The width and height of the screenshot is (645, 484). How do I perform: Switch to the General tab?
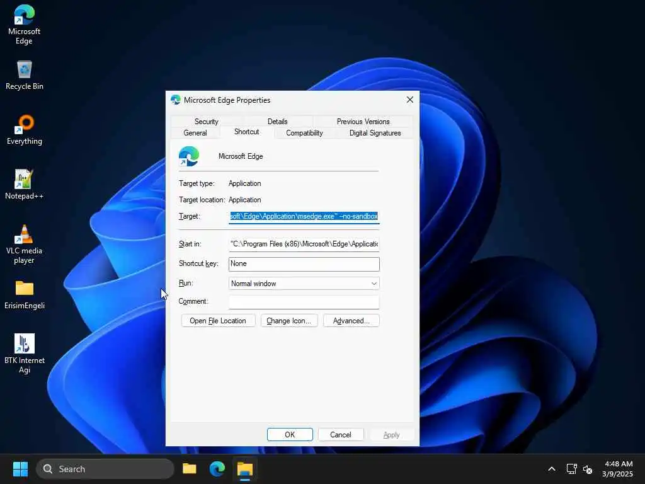click(195, 133)
